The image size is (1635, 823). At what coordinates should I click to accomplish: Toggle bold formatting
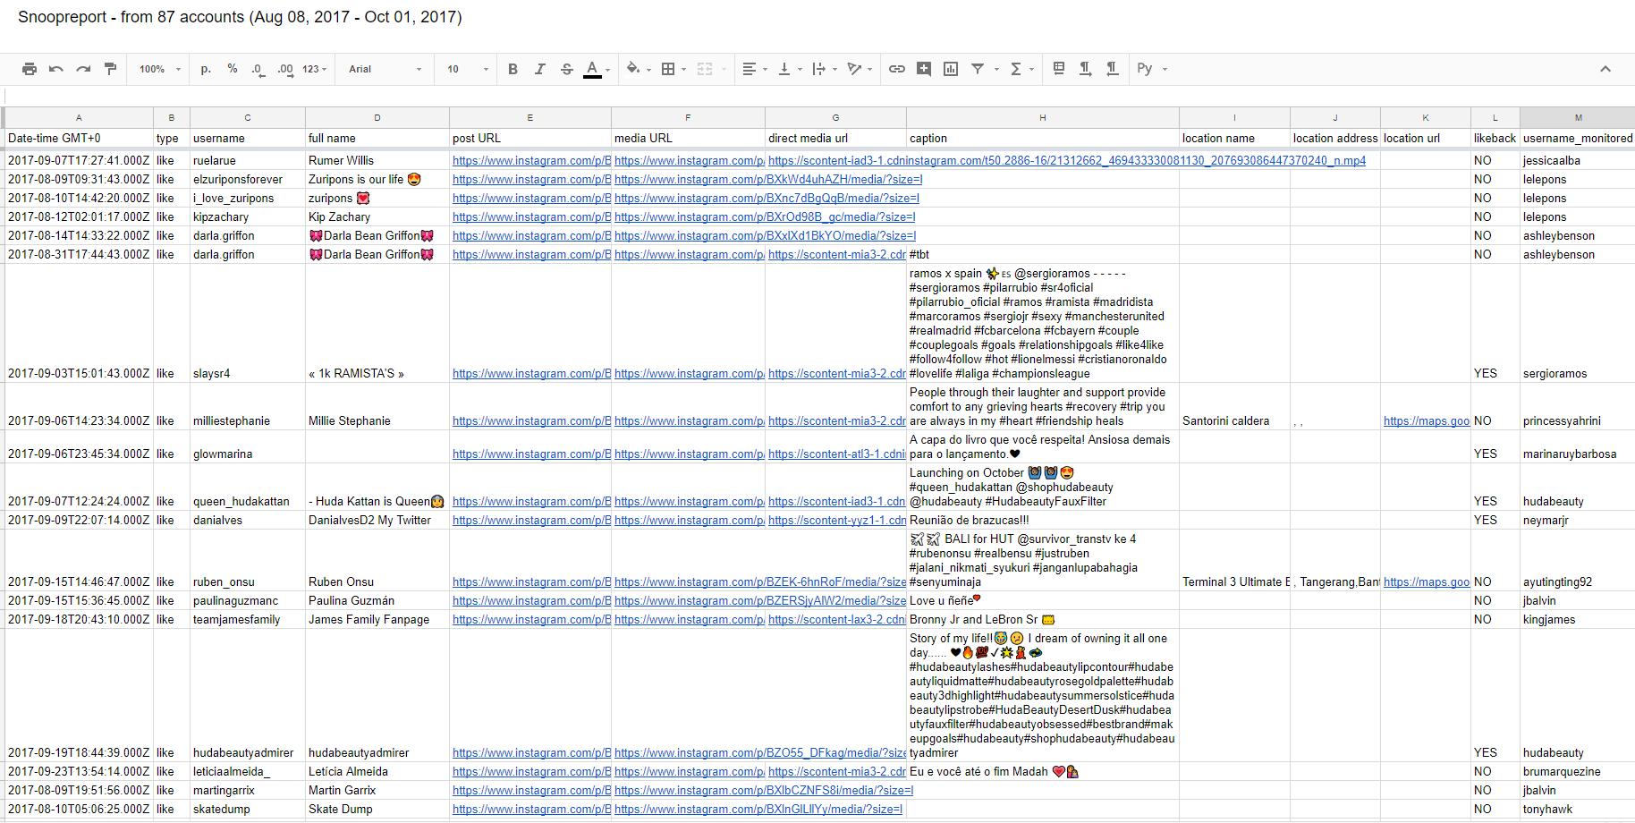coord(513,69)
